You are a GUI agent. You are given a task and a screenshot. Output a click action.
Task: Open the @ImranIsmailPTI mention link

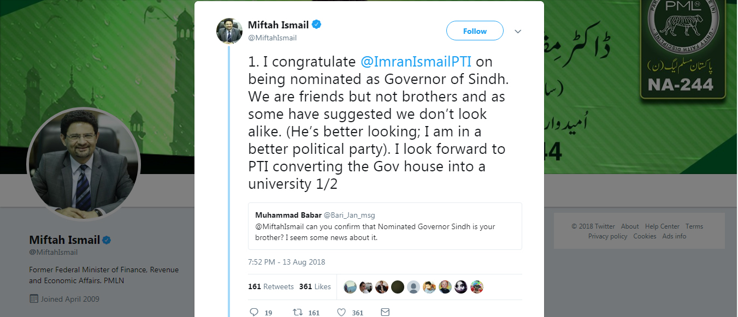point(416,62)
